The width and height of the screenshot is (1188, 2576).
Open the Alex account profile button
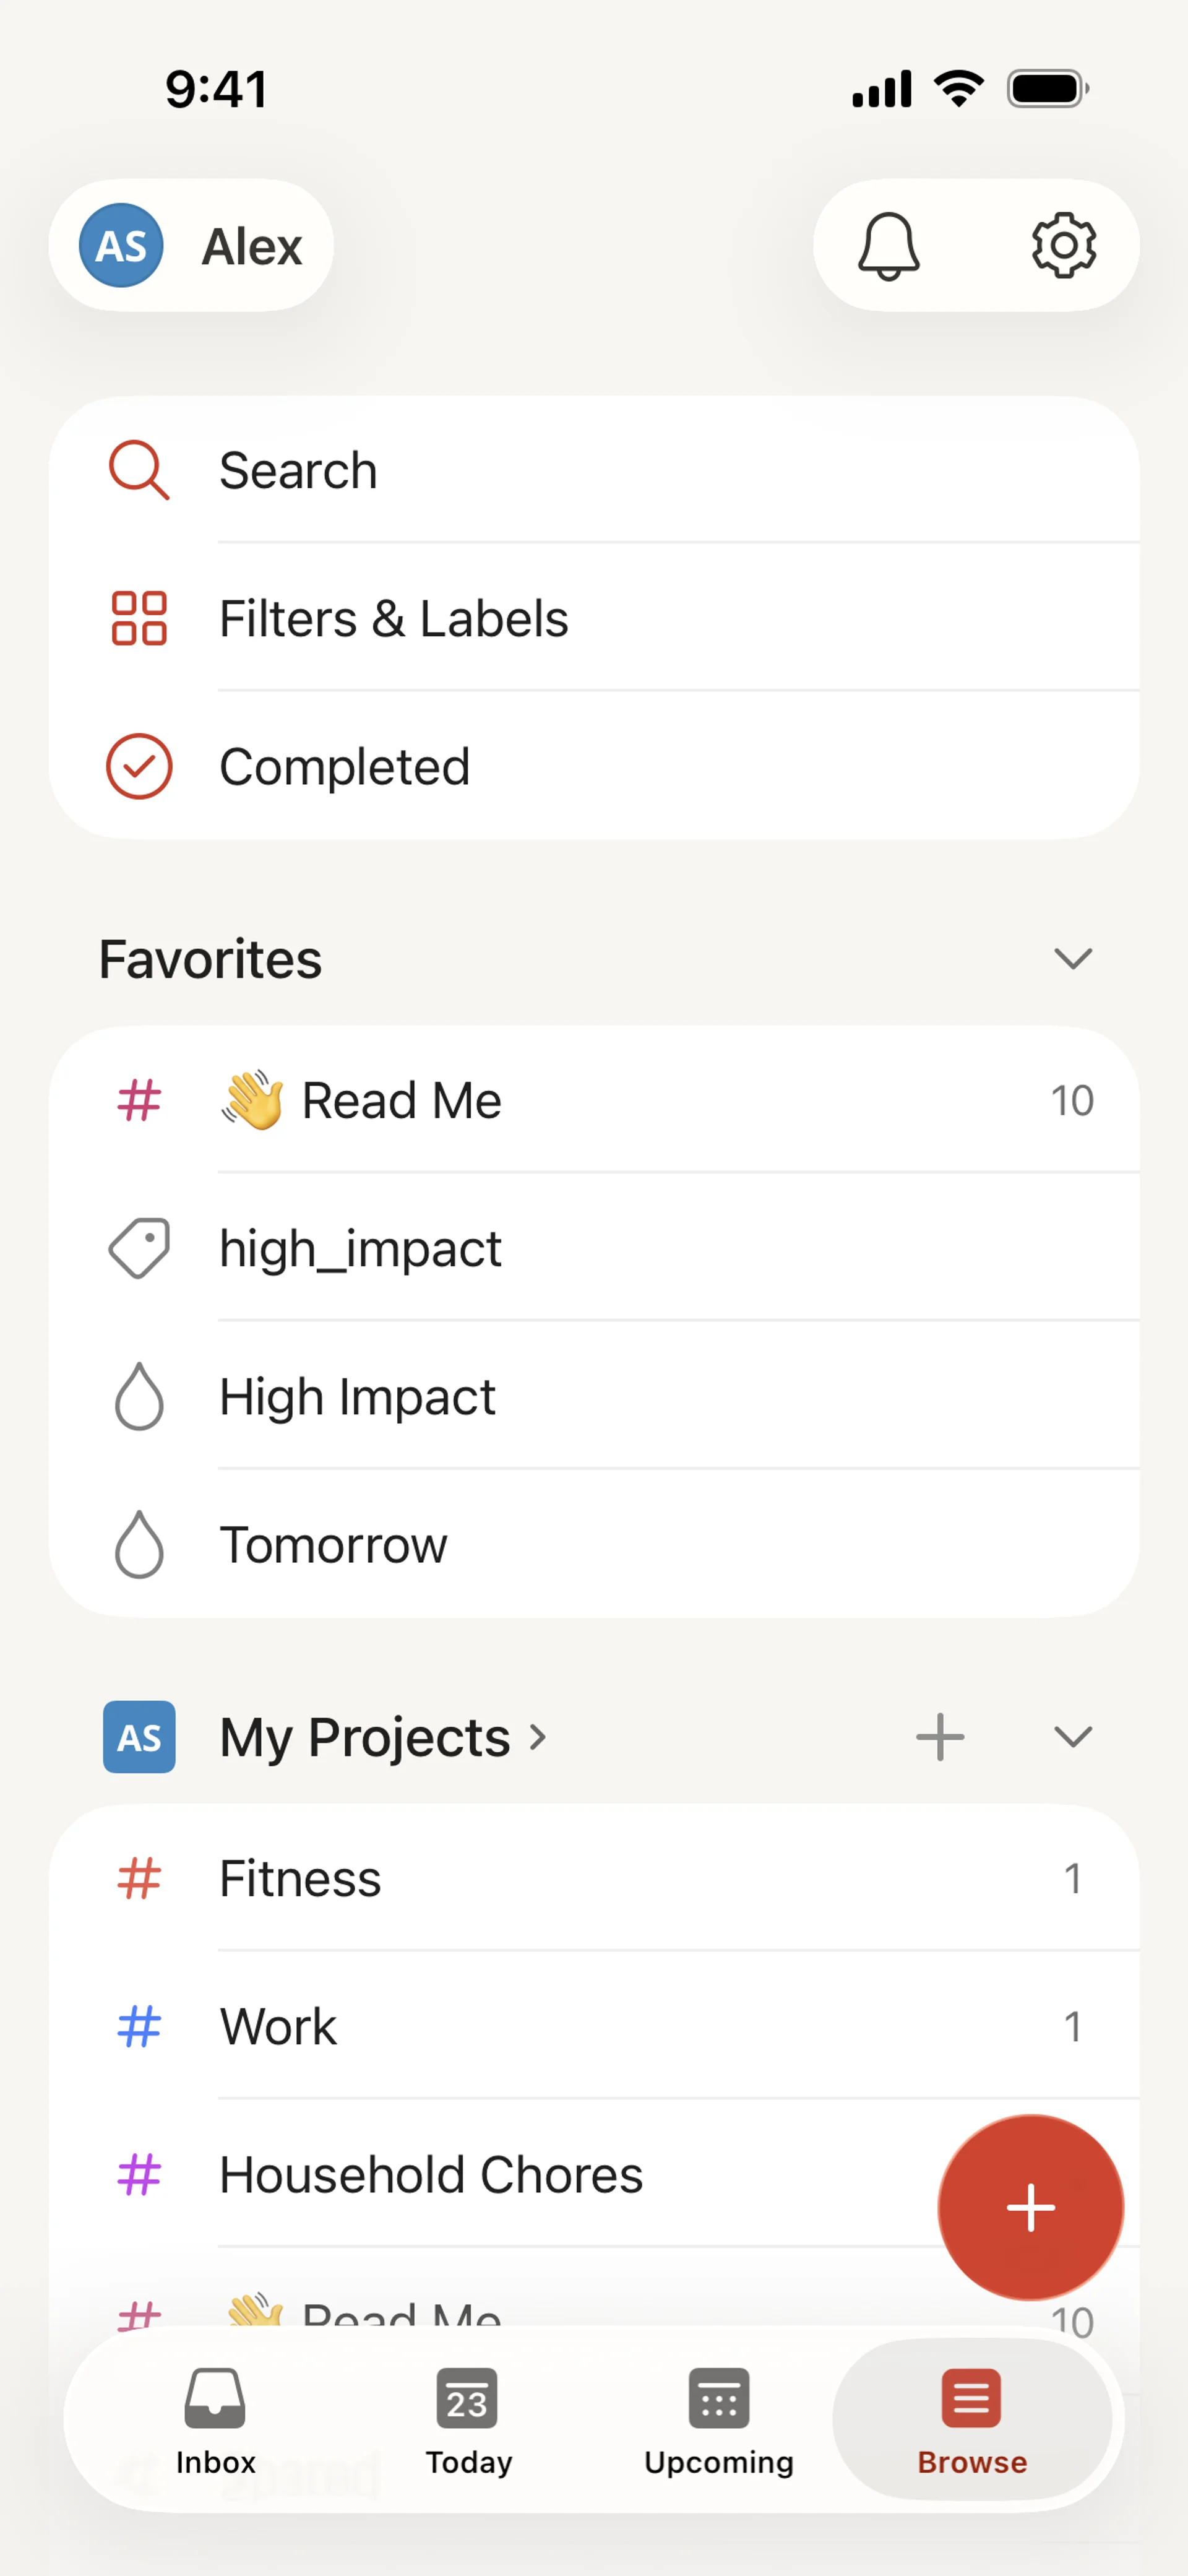(191, 246)
